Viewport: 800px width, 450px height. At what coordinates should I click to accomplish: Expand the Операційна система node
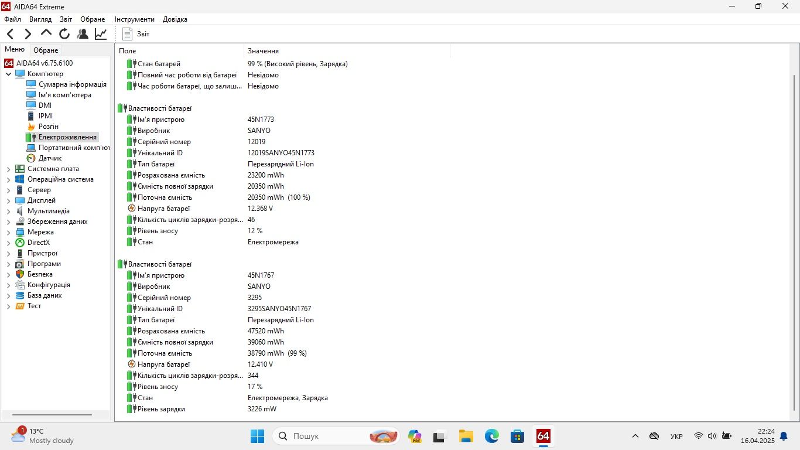(8, 179)
